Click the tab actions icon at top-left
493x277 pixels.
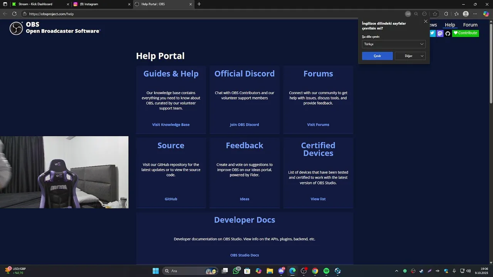pyautogui.click(x=5, y=4)
